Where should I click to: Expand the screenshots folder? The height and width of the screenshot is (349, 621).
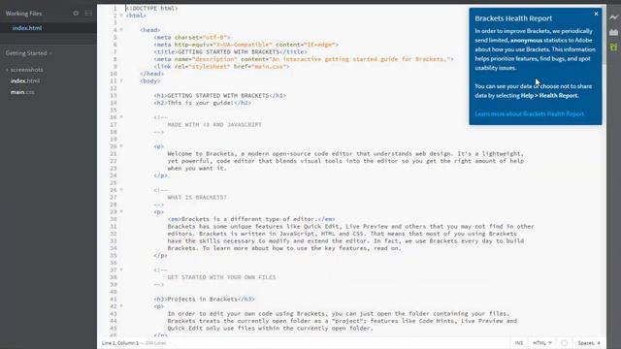(x=24, y=70)
